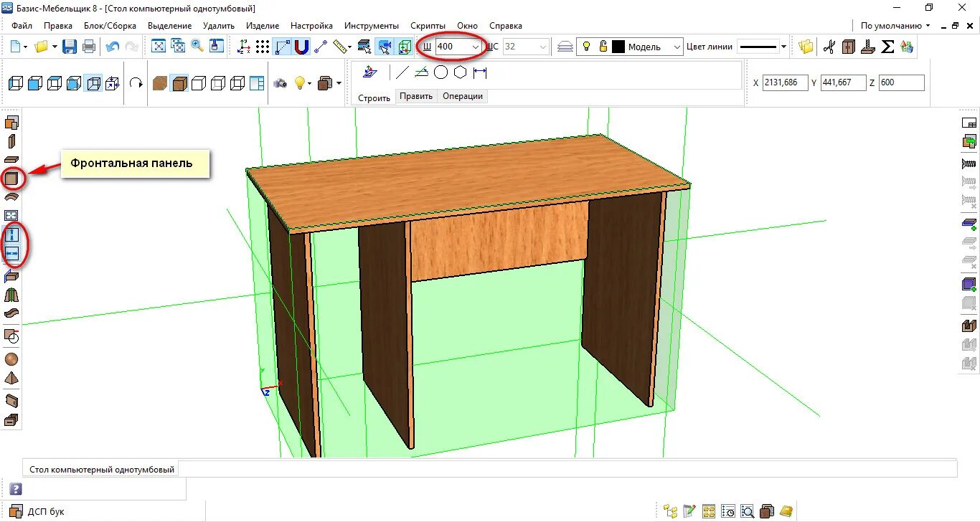This screenshot has width=980, height=522.
Task: Insert a pyramid primitive
Action: click(x=11, y=379)
